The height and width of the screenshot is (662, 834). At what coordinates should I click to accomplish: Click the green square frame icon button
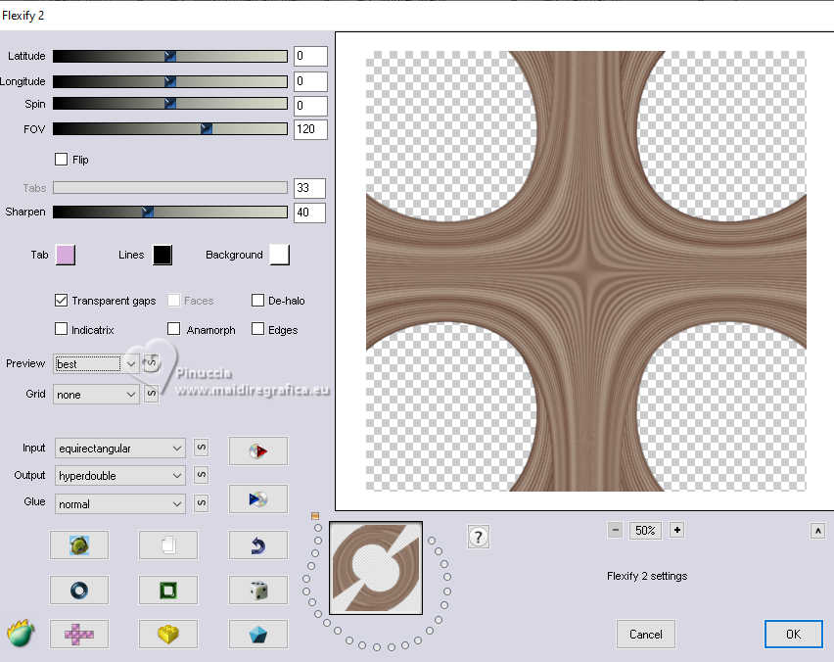(x=168, y=590)
